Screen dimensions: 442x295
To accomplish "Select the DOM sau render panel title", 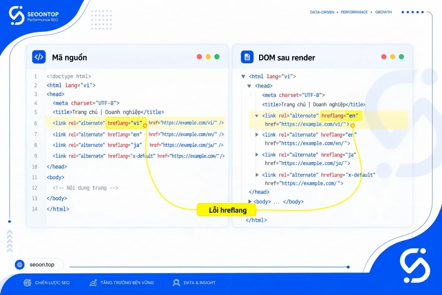I will [287, 58].
